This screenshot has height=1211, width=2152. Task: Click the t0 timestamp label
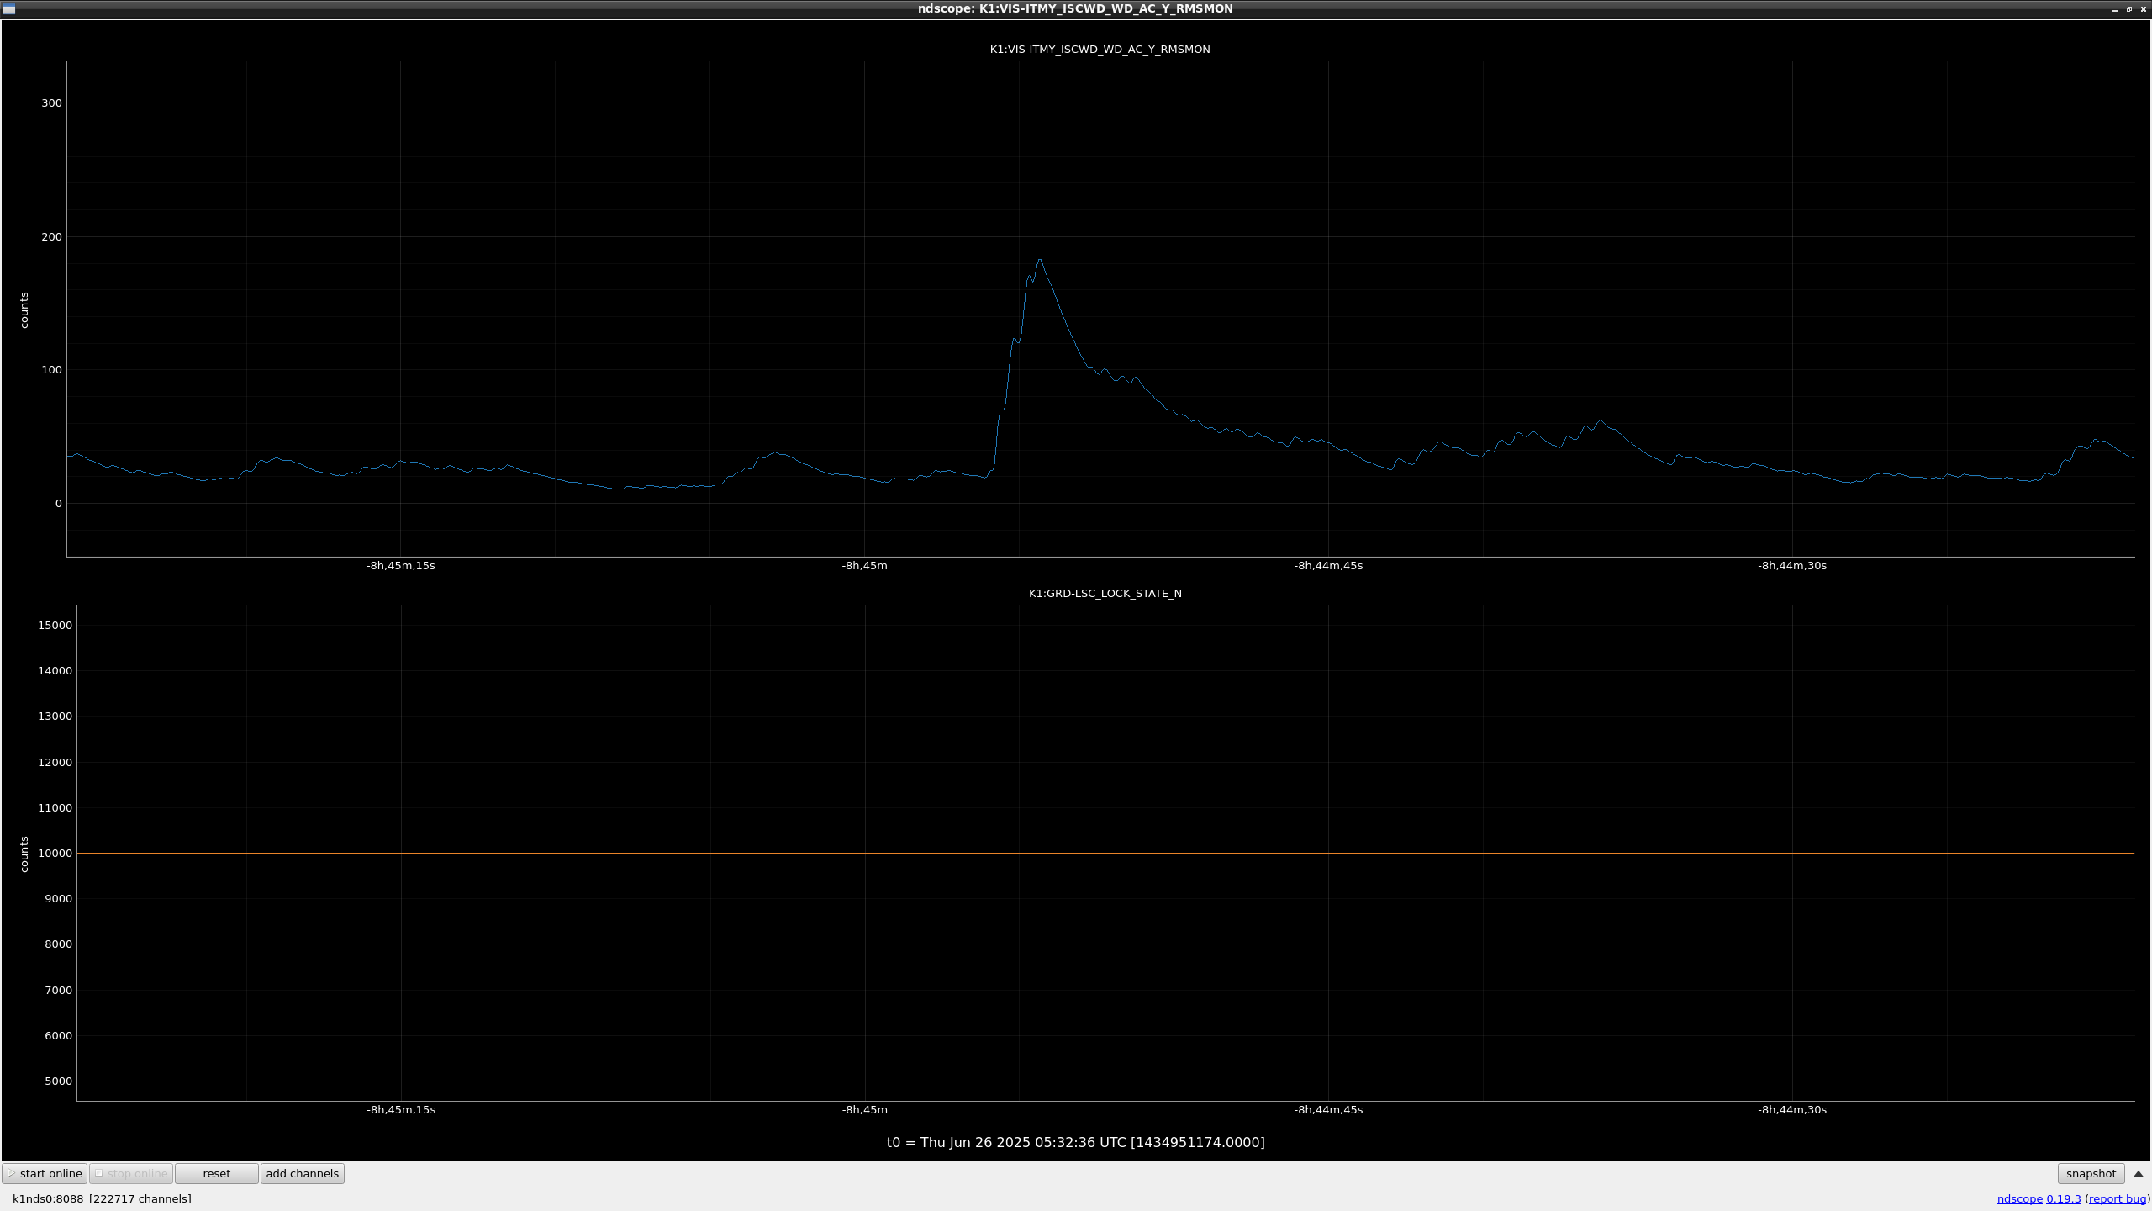click(x=1075, y=1142)
